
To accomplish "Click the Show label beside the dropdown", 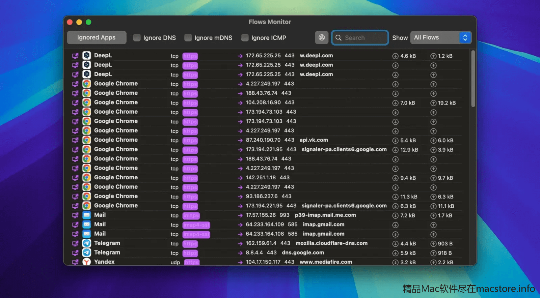I will click(400, 38).
